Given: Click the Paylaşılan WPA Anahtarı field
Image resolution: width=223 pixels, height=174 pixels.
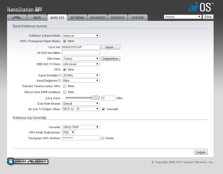Looking at the screenshot, I should tap(81, 138).
